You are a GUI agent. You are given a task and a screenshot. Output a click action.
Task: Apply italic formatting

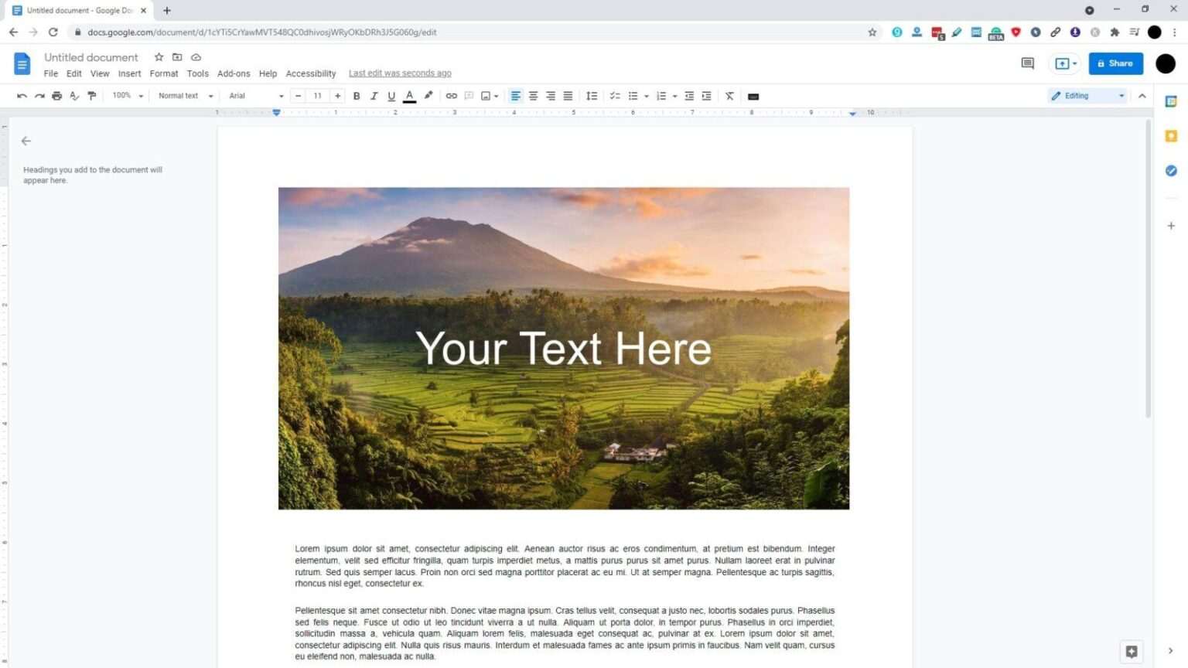pyautogui.click(x=374, y=95)
